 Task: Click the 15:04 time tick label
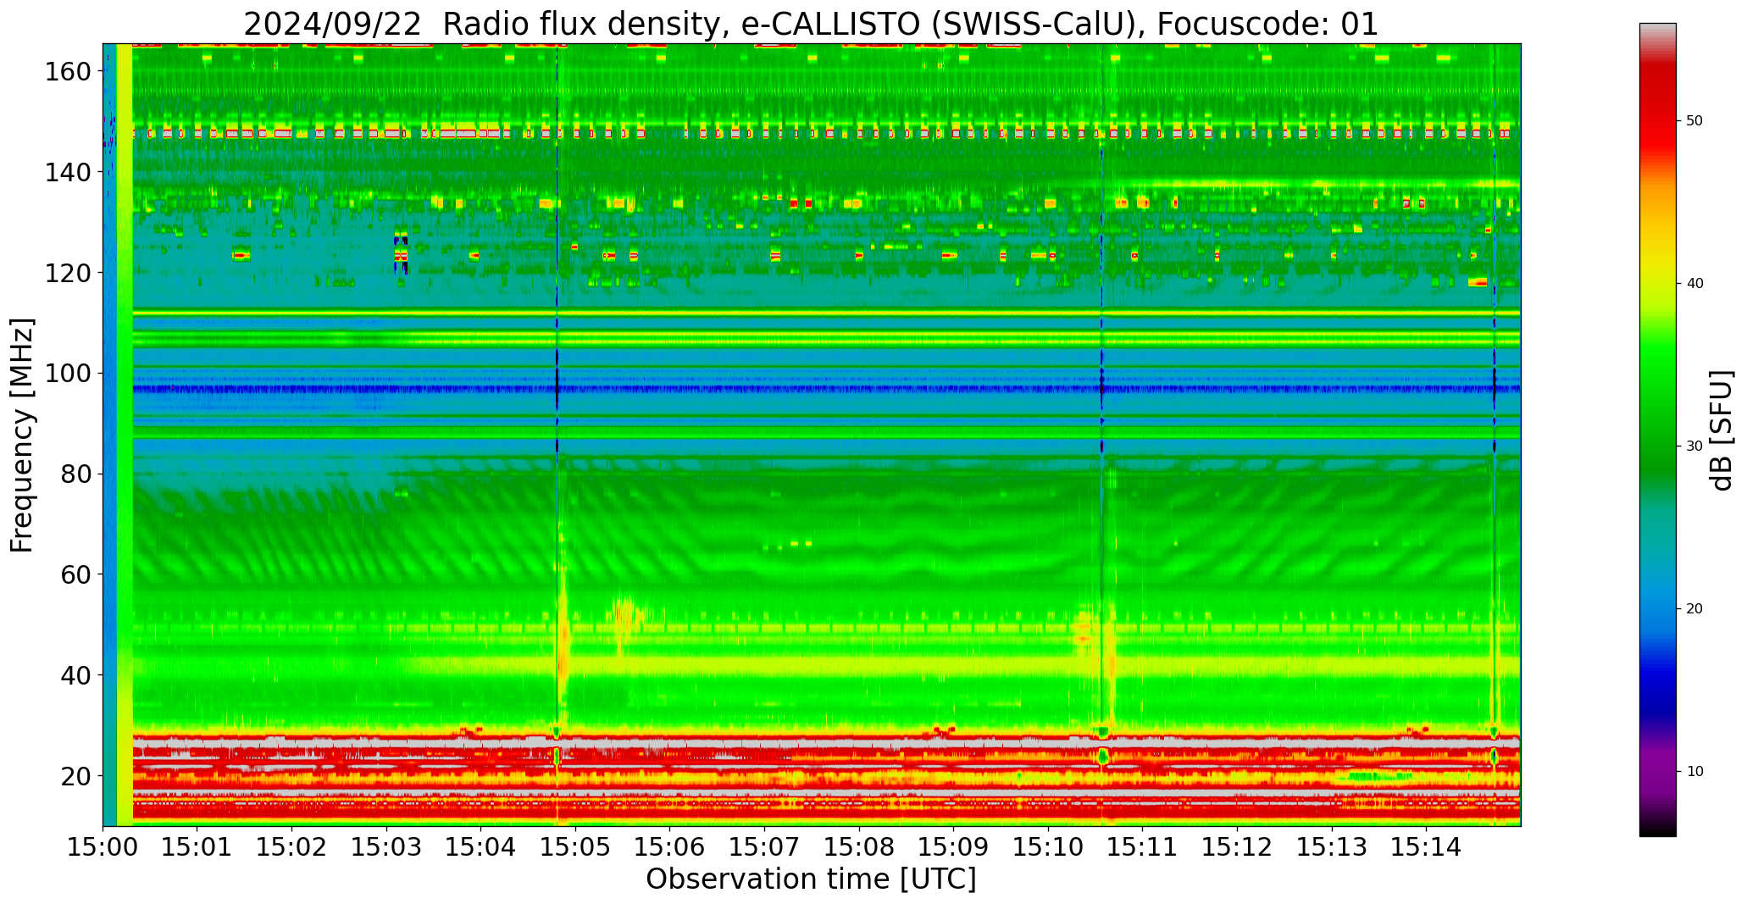[x=481, y=846]
